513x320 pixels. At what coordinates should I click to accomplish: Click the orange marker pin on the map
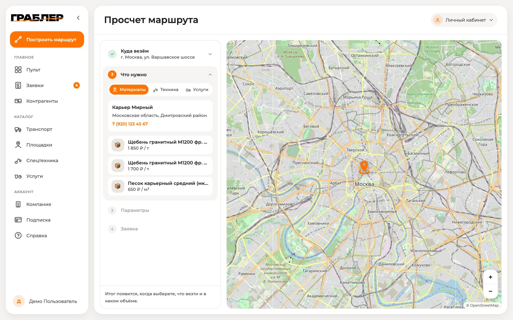point(364,167)
